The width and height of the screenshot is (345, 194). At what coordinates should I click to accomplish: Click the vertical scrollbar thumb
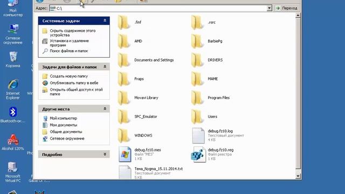click(298, 94)
